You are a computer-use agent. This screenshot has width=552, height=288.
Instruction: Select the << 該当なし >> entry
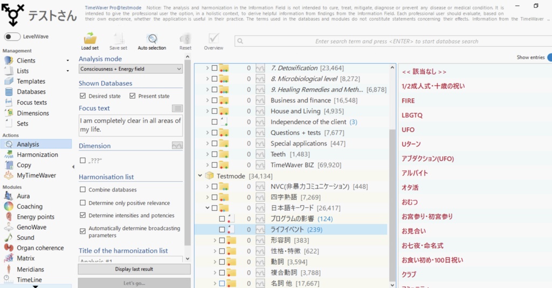pos(424,72)
